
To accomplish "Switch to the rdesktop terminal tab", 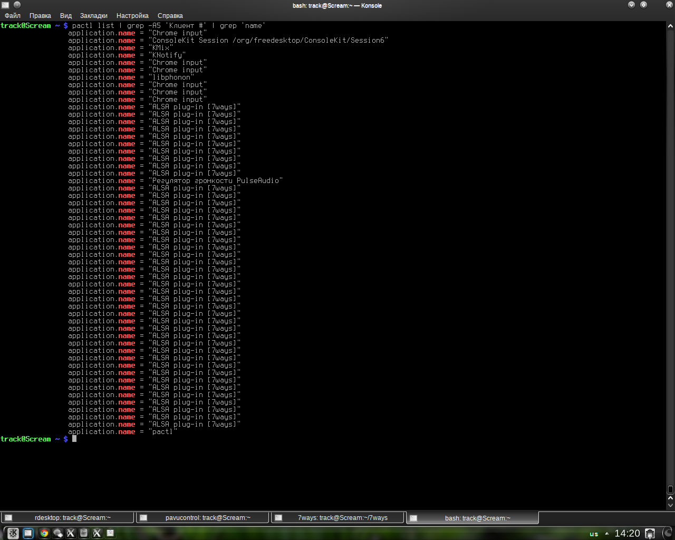I will pyautogui.click(x=67, y=518).
